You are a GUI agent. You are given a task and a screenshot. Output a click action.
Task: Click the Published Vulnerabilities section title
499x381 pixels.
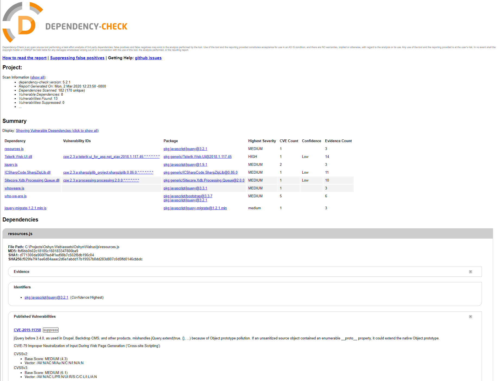pos(35,317)
